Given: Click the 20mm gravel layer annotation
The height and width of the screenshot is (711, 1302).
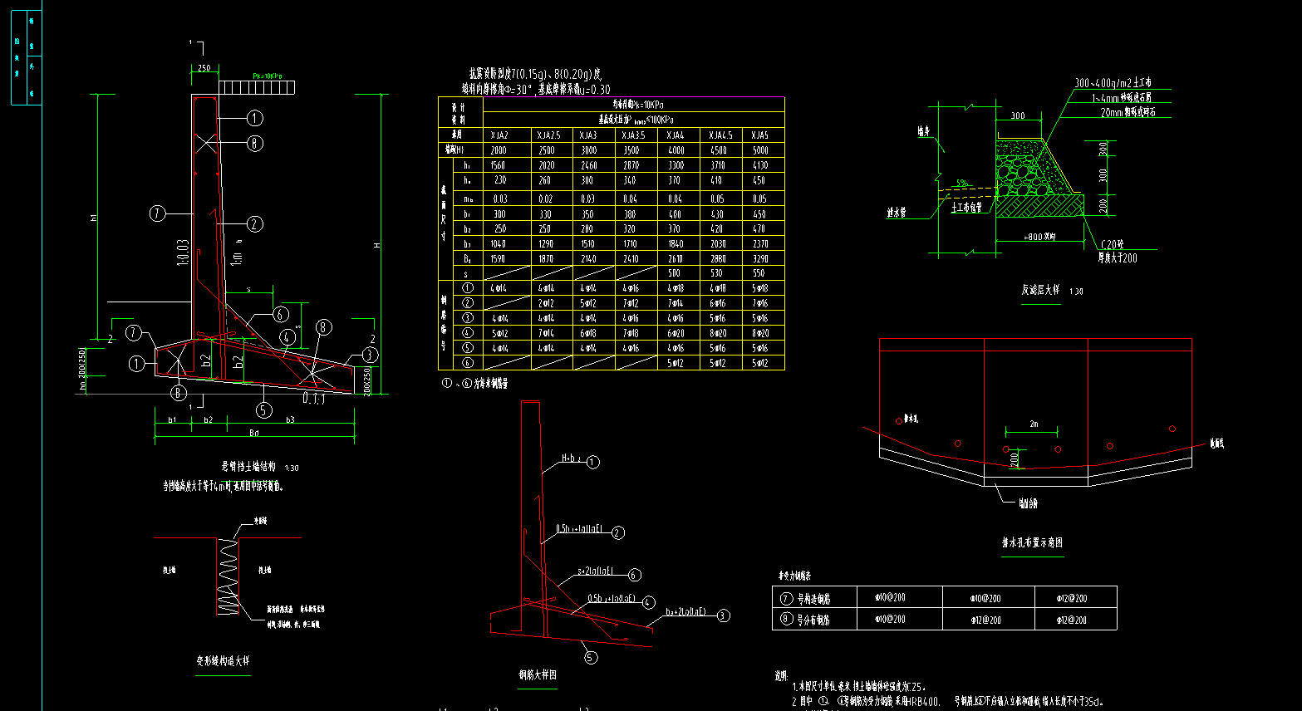Looking at the screenshot, I should (1128, 111).
